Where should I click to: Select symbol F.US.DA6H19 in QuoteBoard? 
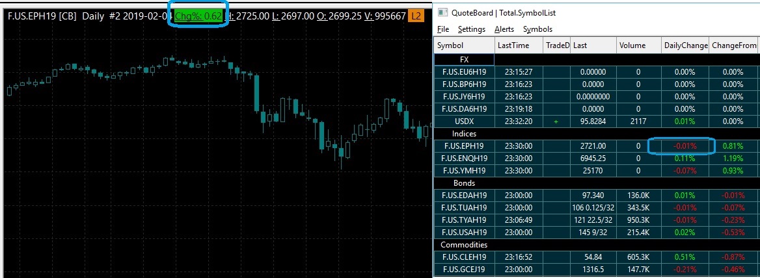[x=464, y=109]
